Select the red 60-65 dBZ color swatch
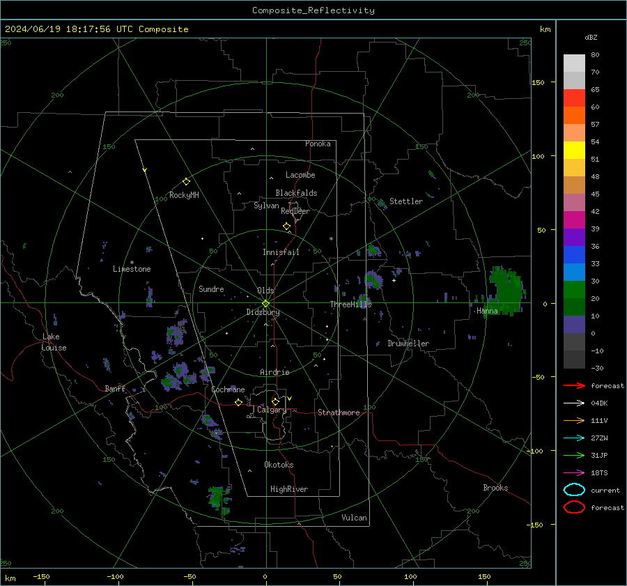 (x=574, y=98)
